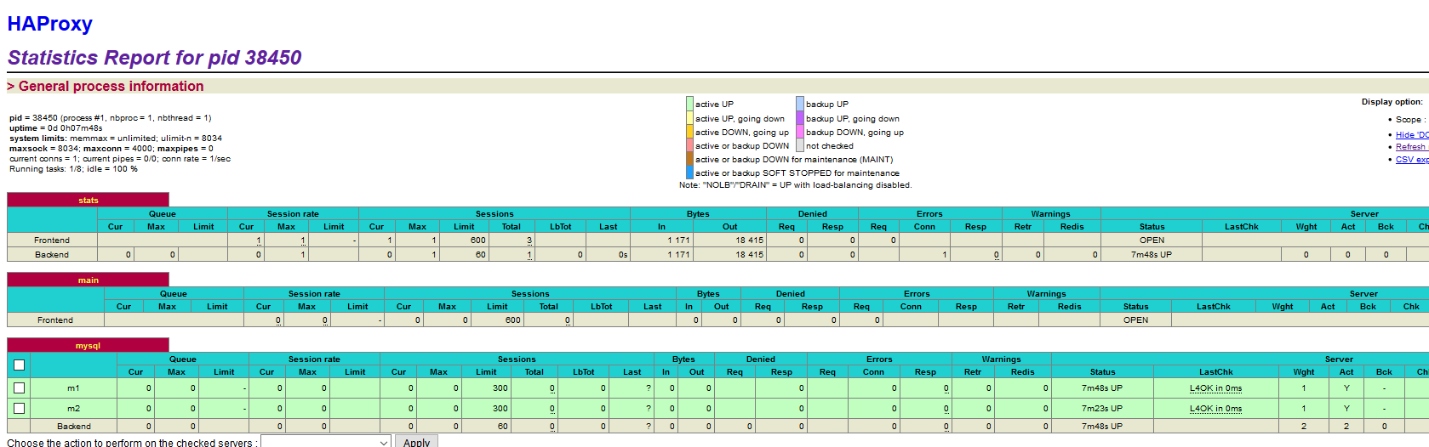The width and height of the screenshot is (1429, 447).
Task: Click the 7m23s UP status cell
Action: pyautogui.click(x=1102, y=409)
